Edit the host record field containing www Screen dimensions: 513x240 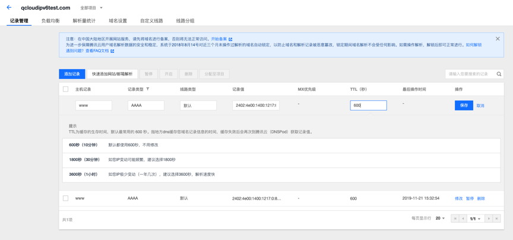click(x=94, y=105)
